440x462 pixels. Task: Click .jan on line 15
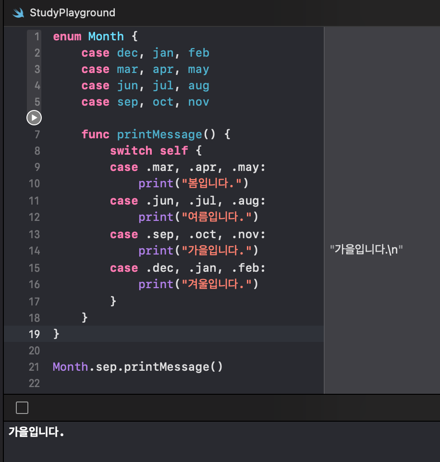point(202,268)
